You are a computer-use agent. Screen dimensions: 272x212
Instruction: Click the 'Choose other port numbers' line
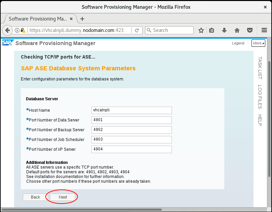[x=88, y=181]
